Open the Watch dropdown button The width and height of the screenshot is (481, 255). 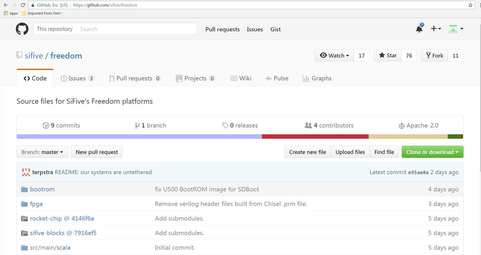tap(335, 56)
